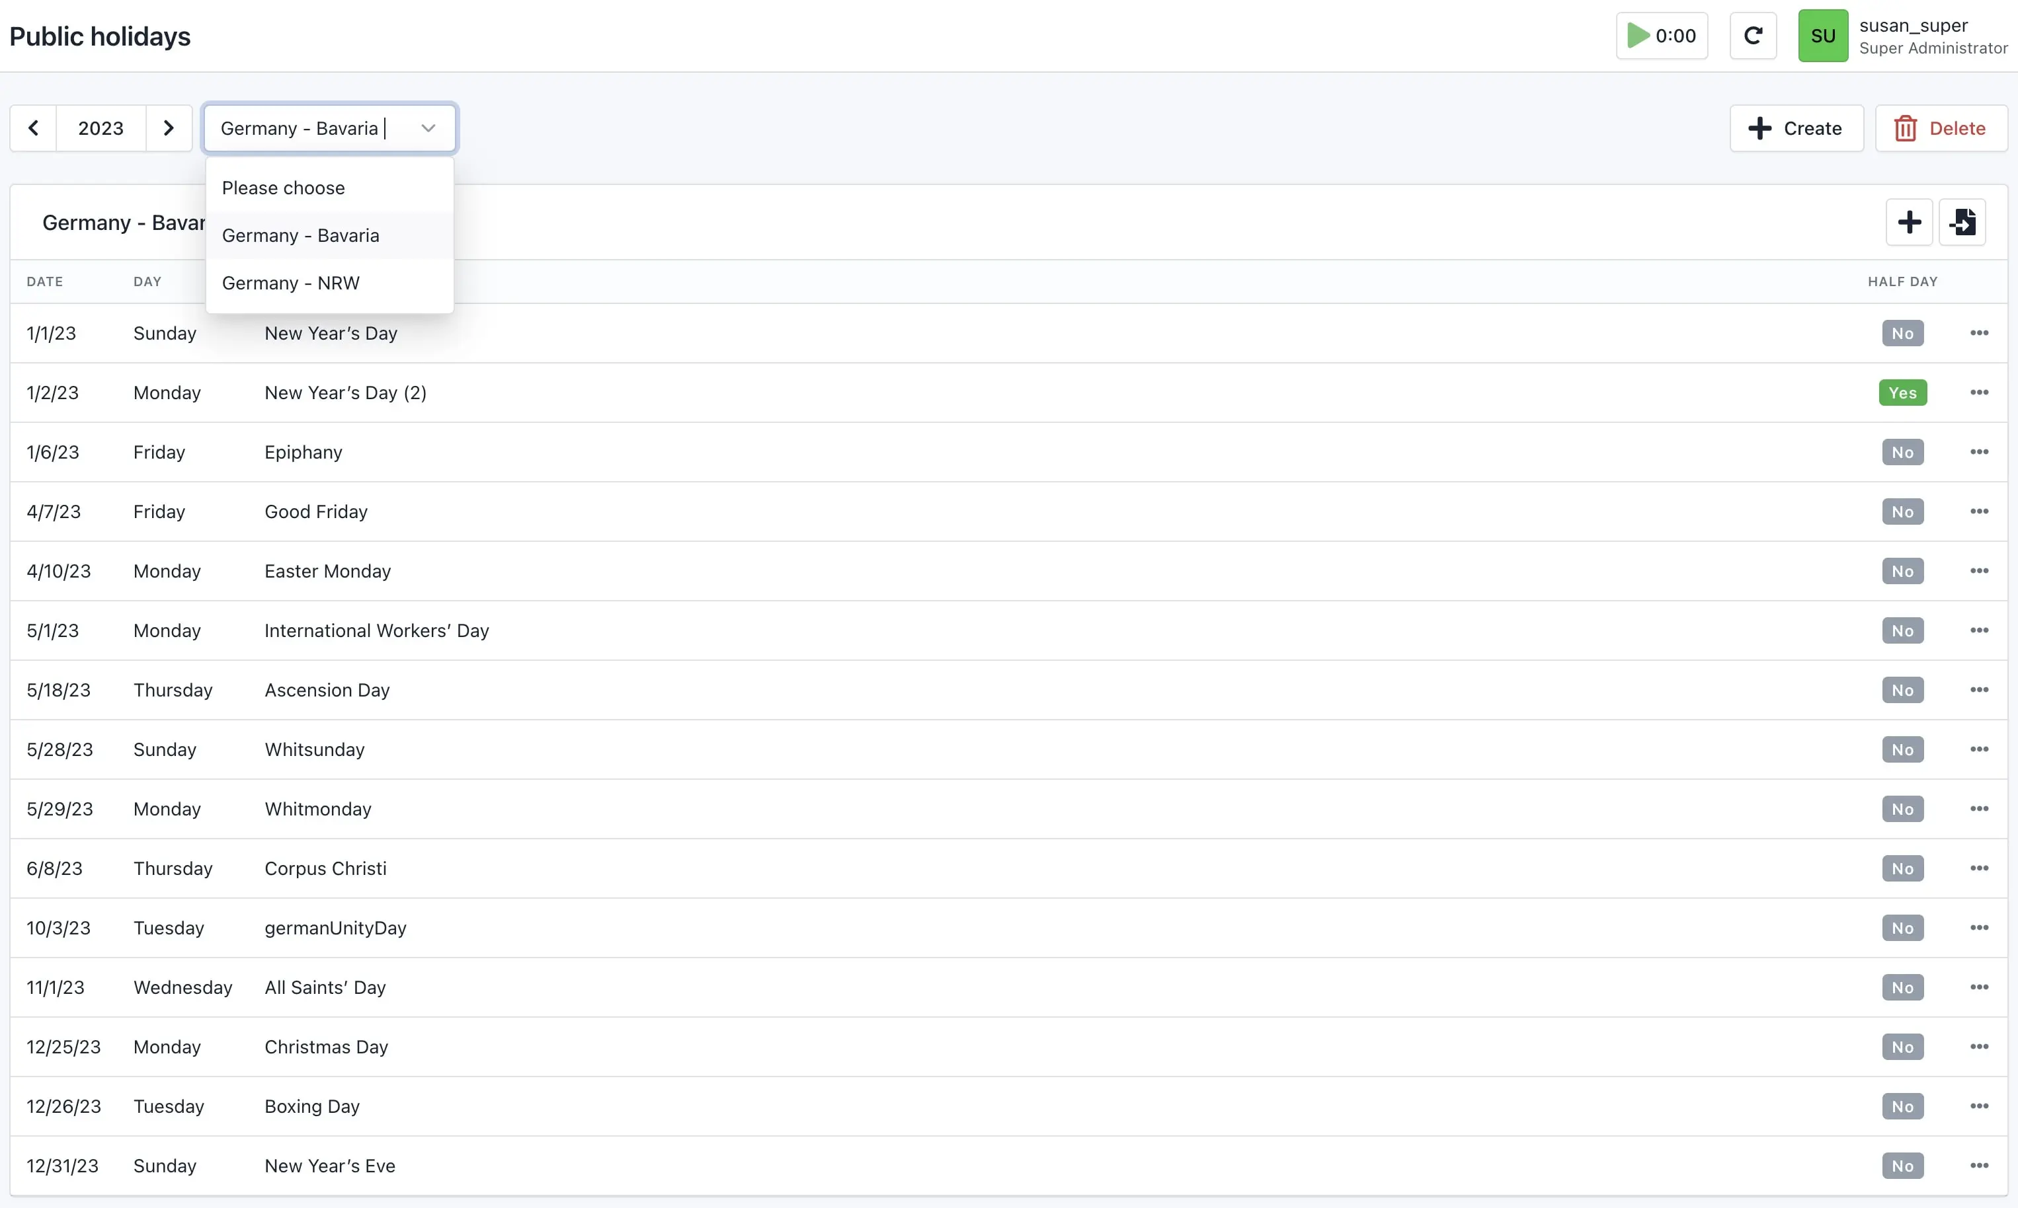Screen dimensions: 2018x1208
Task: Click the plus icon in Bavaria panel
Action: tap(1909, 222)
